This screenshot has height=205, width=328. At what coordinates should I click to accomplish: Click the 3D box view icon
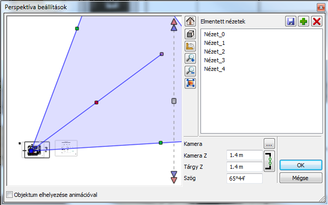point(190,34)
